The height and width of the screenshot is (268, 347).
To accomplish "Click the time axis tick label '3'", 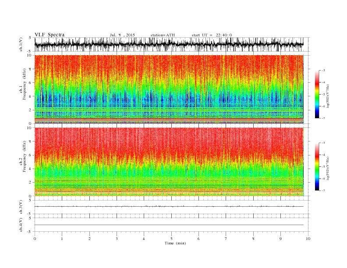I will coord(117,239).
